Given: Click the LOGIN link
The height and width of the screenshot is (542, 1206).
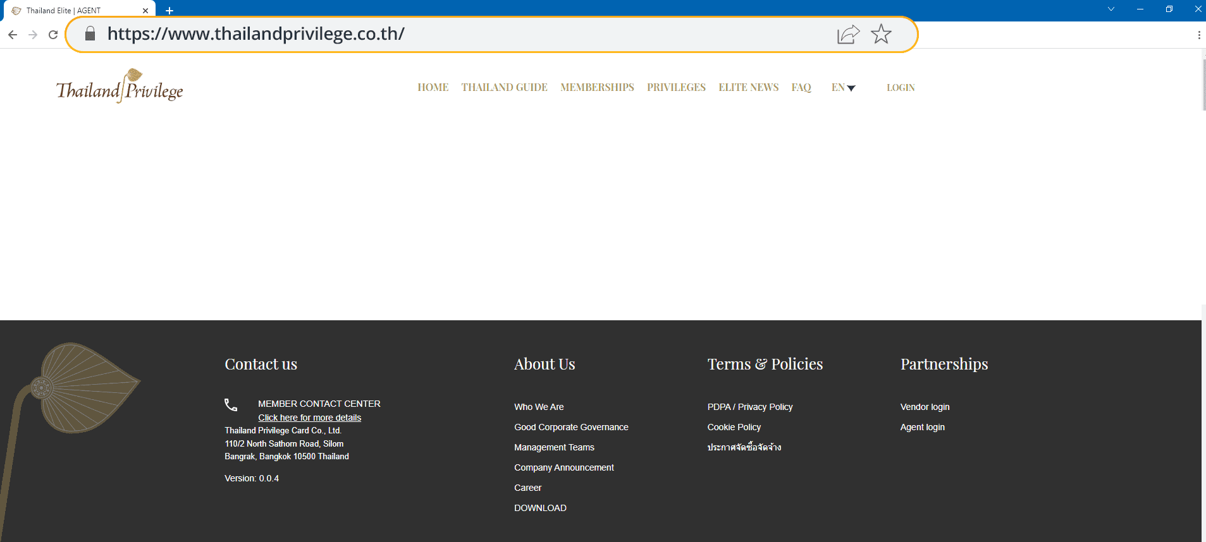Looking at the screenshot, I should pyautogui.click(x=901, y=88).
